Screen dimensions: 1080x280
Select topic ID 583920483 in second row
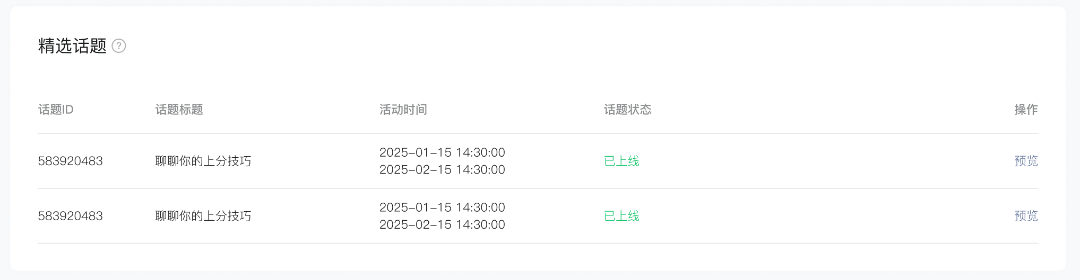tap(70, 216)
